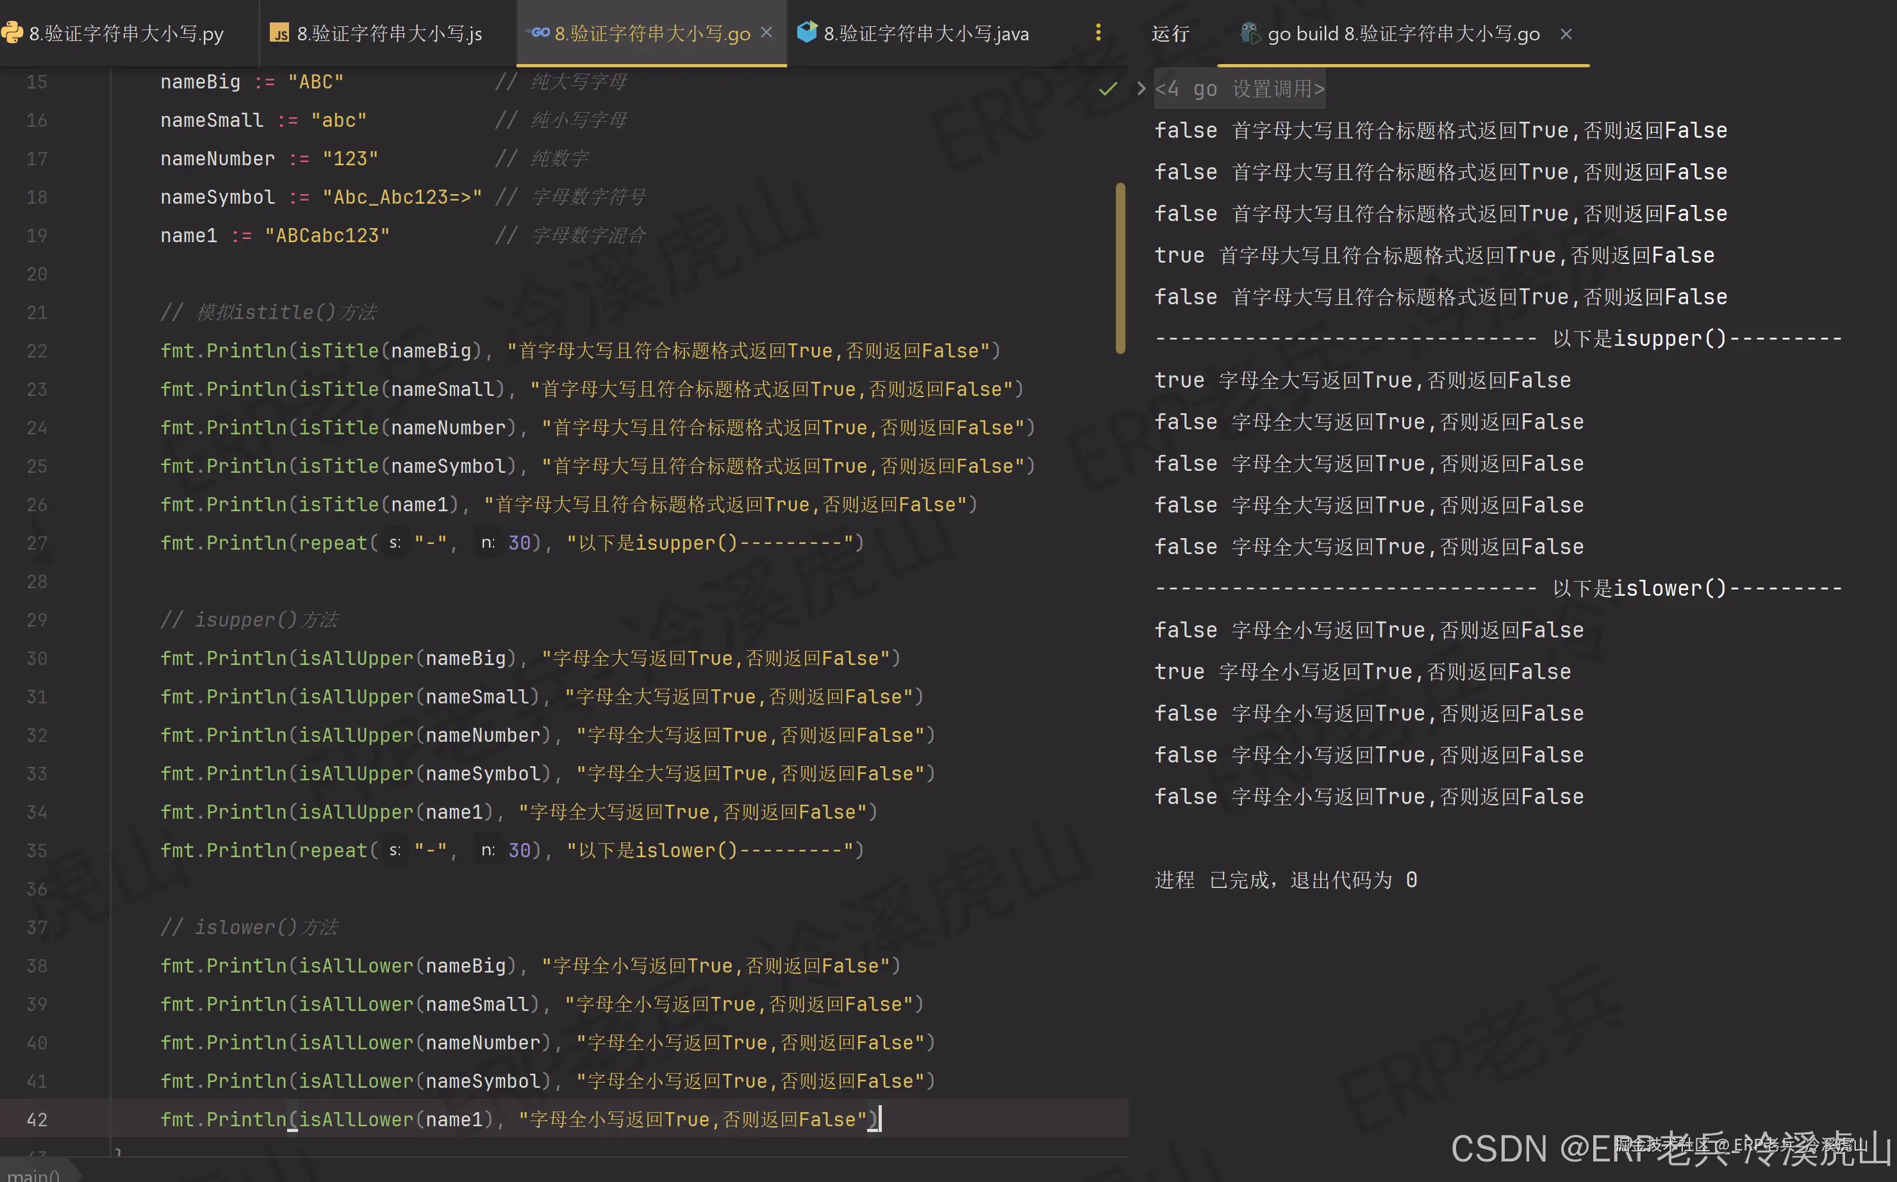Screen dimensions: 1897x1182
Task: Switch to the 8.验证字符串大小写.py tab
Action: (125, 33)
